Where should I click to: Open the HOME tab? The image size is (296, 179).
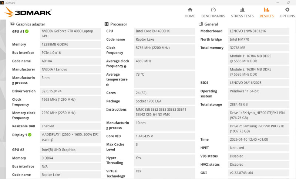coord(190,13)
